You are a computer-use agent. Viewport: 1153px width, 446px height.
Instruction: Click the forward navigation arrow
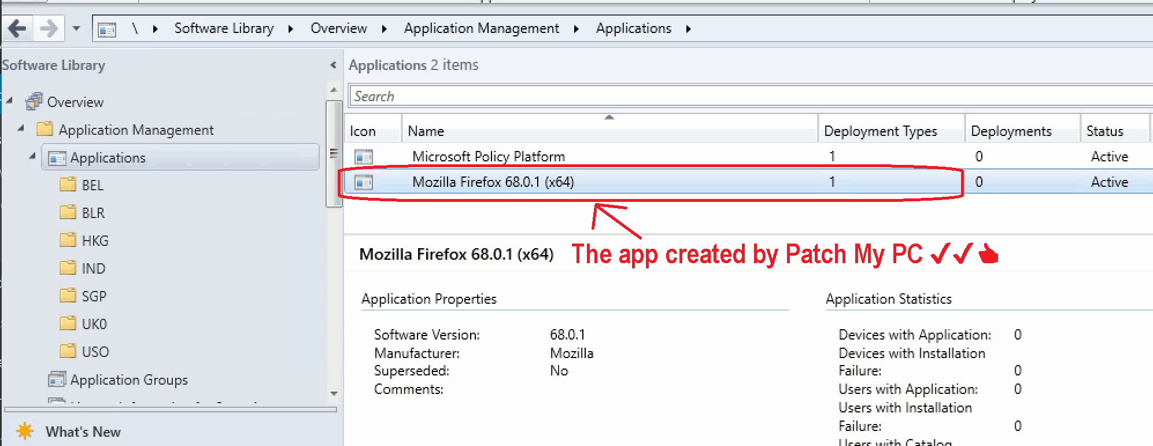[x=49, y=28]
